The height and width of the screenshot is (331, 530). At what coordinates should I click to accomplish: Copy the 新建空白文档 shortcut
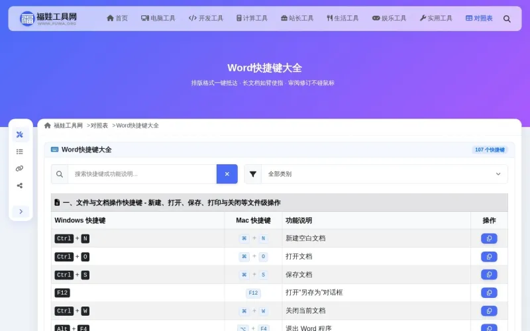489,238
